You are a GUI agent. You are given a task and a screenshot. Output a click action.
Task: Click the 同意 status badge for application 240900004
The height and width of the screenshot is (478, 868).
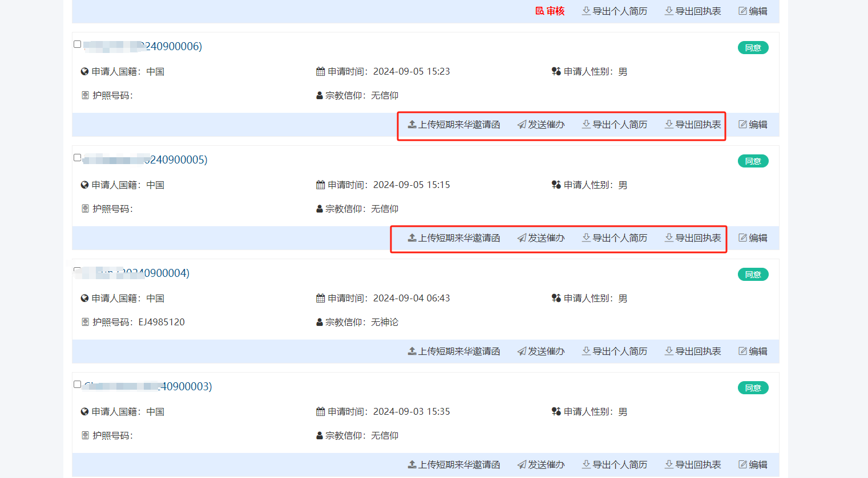coord(753,274)
